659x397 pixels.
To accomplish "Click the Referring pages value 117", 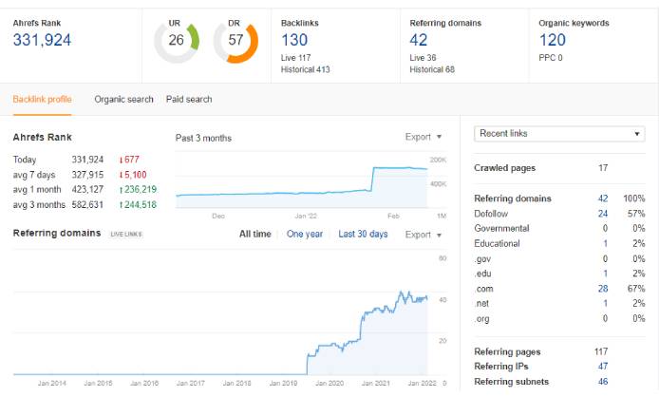I will [601, 351].
